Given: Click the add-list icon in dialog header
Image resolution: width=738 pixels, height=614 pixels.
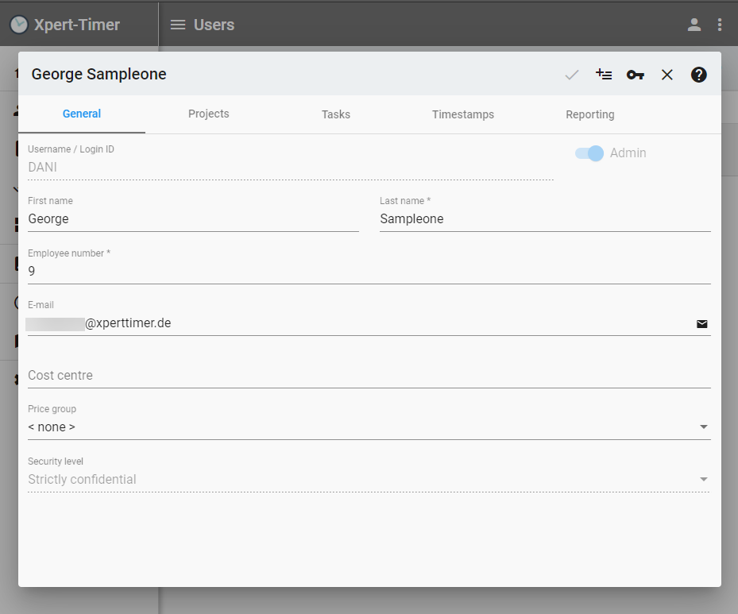Looking at the screenshot, I should click(604, 75).
